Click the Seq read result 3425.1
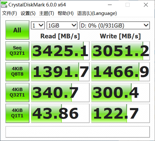The width and height of the screenshot is (155, 141). 60,51
